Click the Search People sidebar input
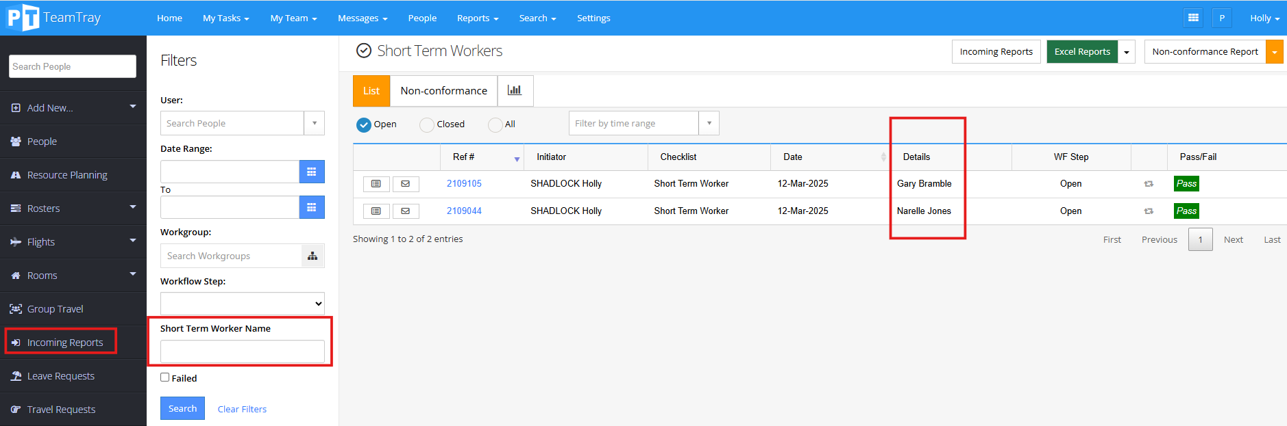1287x426 pixels. pyautogui.click(x=73, y=66)
